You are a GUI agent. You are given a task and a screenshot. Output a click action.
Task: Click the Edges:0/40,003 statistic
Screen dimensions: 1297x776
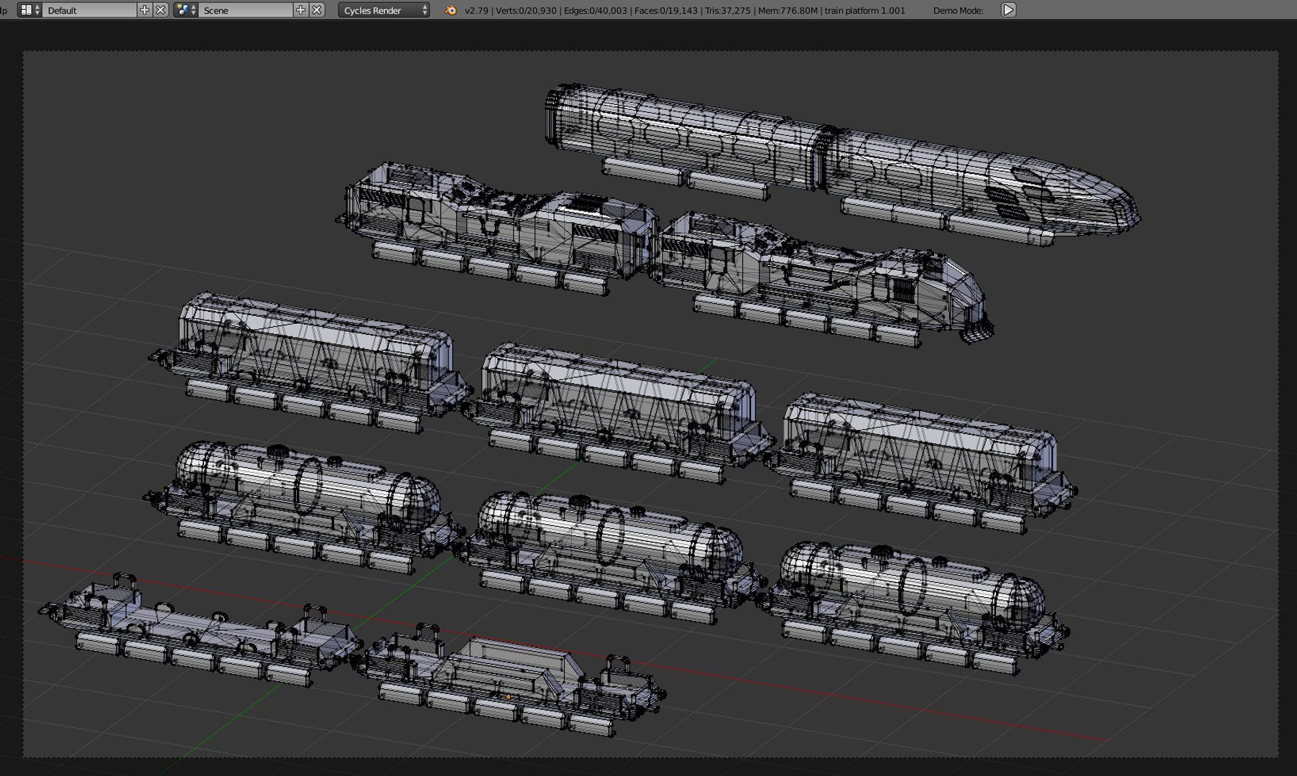(596, 11)
